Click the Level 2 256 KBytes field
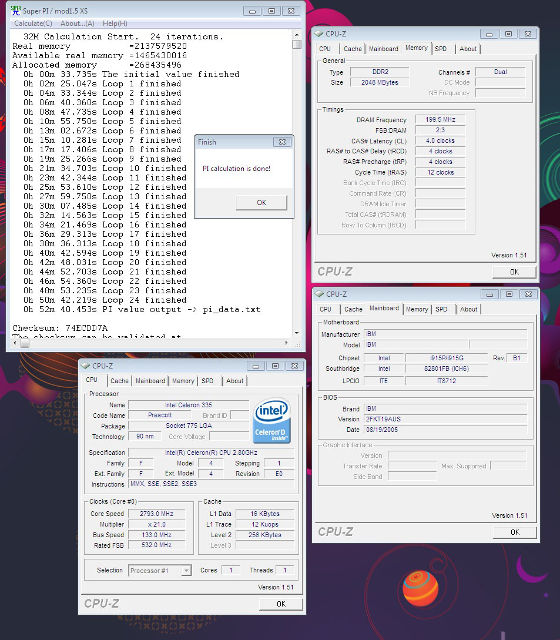 [265, 535]
